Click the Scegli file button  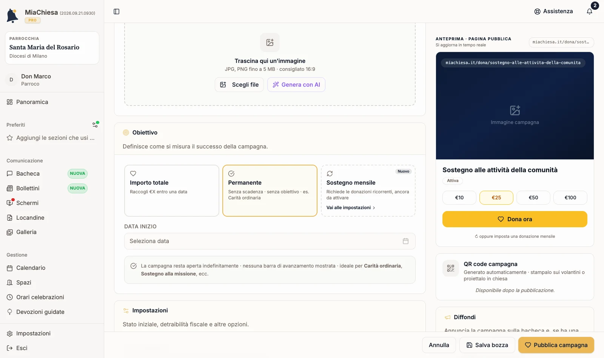click(x=239, y=85)
